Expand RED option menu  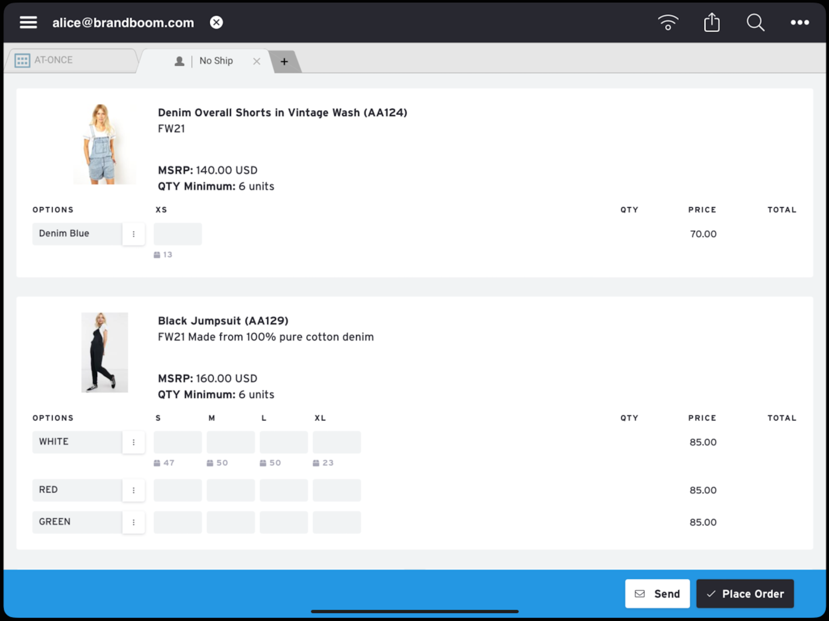[x=134, y=490]
